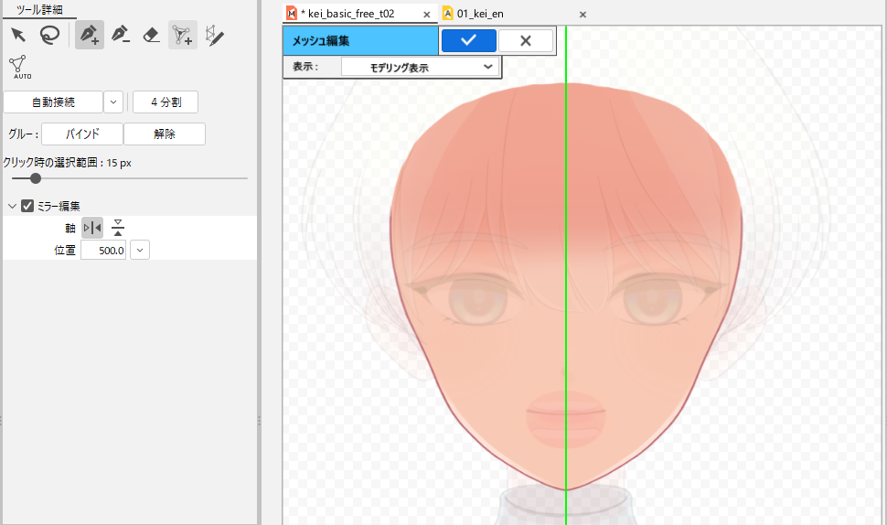Image resolution: width=887 pixels, height=525 pixels.
Task: Click the バインド glue button
Action: point(82,134)
